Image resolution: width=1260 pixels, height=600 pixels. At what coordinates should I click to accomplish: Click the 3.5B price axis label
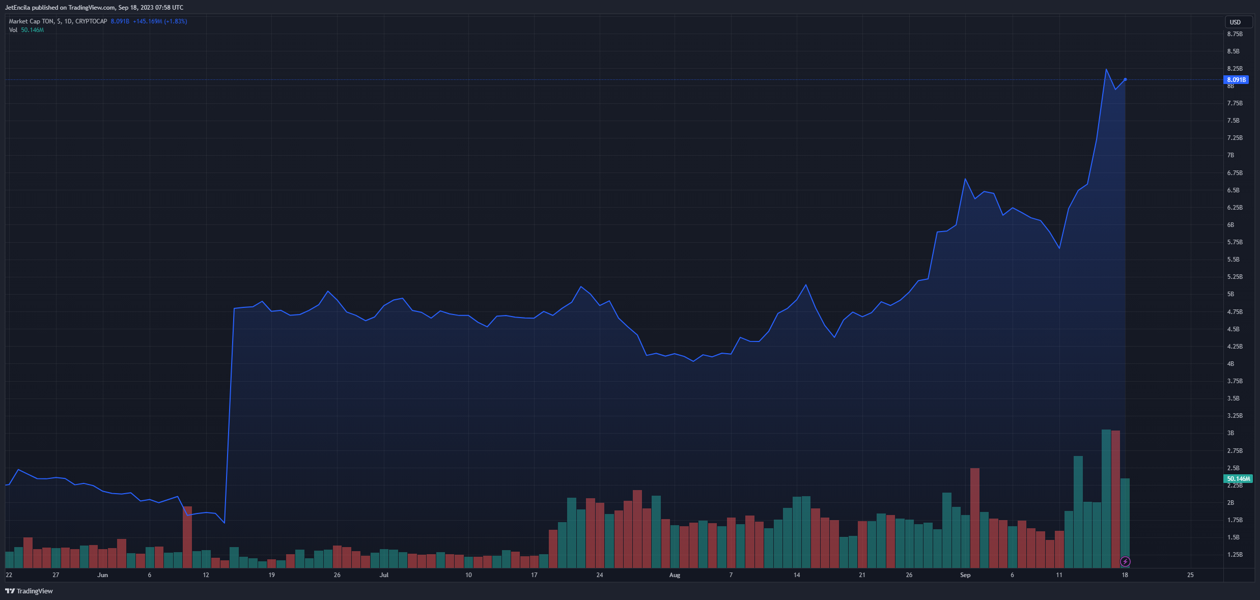click(1234, 398)
